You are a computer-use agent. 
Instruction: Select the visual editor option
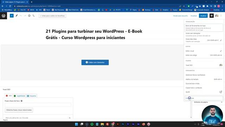(x=204, y=51)
